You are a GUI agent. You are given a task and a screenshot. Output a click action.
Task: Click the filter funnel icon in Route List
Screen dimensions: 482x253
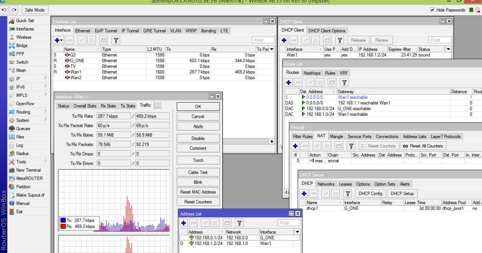[344, 83]
